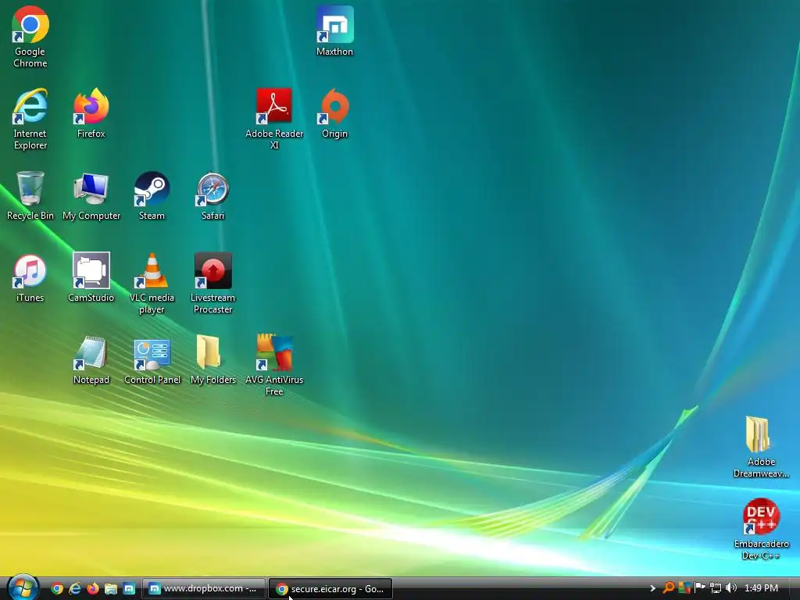Select the Notepad desktop shortcut

click(x=91, y=359)
